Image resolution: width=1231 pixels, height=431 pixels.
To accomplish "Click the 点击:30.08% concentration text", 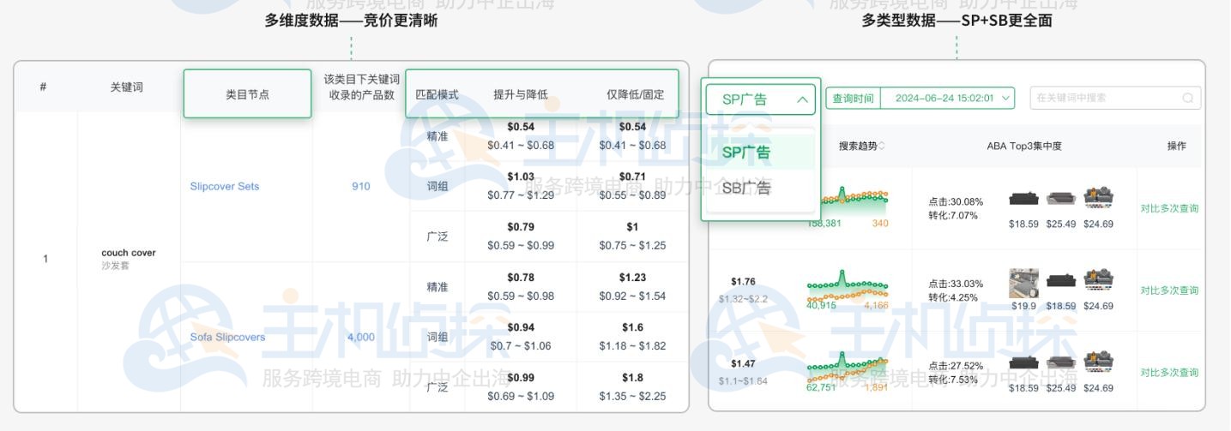I will (956, 202).
